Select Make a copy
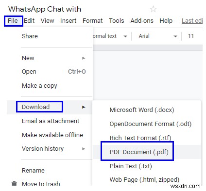Image resolution: width=206 pixels, height=191 pixels. [50, 85]
